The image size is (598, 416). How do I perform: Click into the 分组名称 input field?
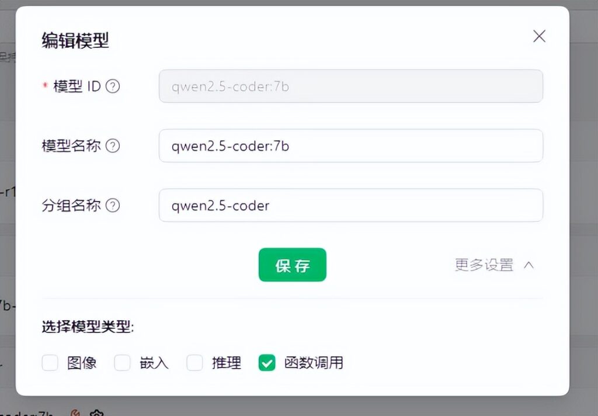[350, 206]
